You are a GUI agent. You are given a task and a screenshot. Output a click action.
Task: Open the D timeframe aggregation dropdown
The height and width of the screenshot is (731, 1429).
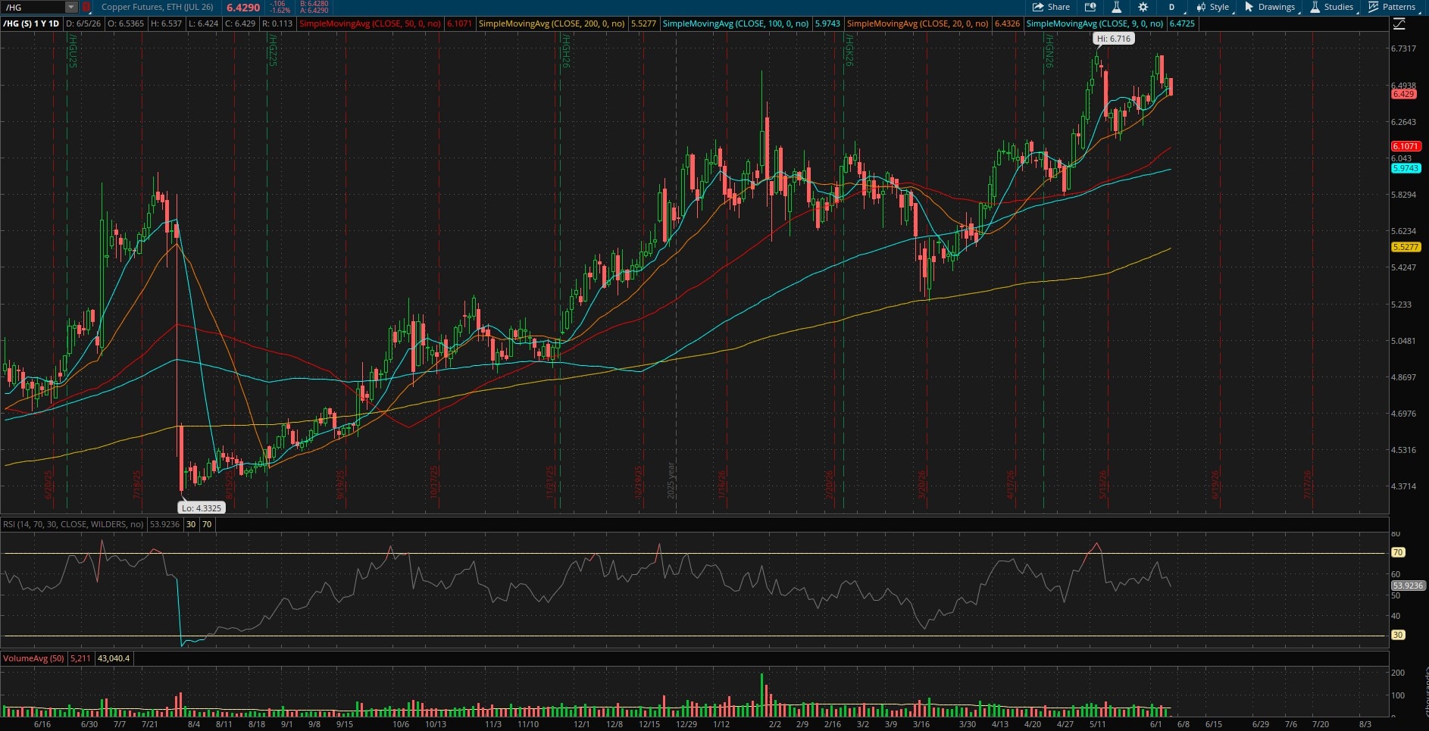point(1171,7)
